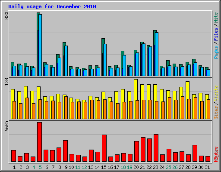The height and width of the screenshot is (172, 221).
Task: Click the 830 axis label
Action: 6,16
